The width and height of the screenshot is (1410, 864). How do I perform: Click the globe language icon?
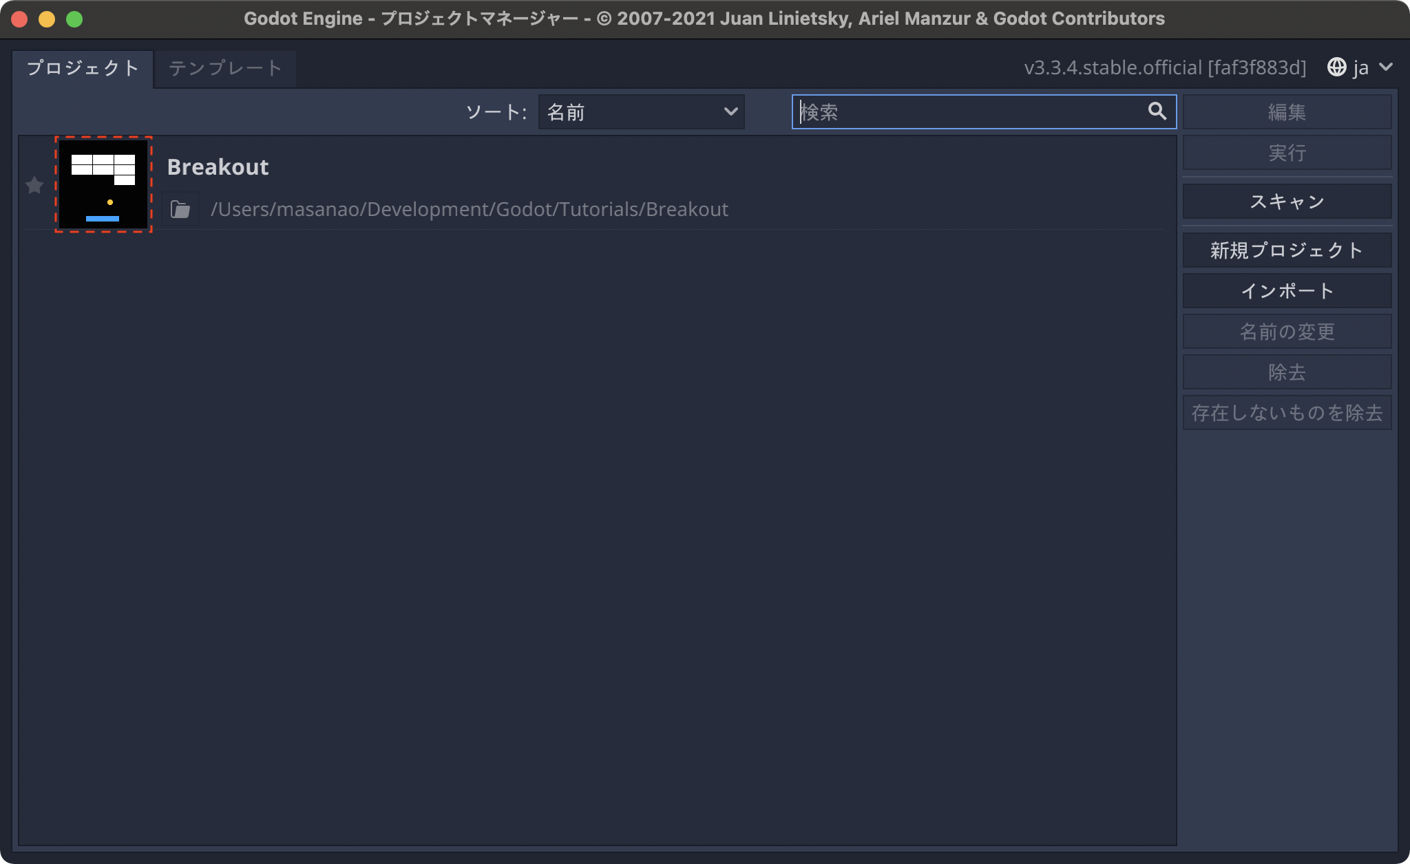coord(1336,67)
